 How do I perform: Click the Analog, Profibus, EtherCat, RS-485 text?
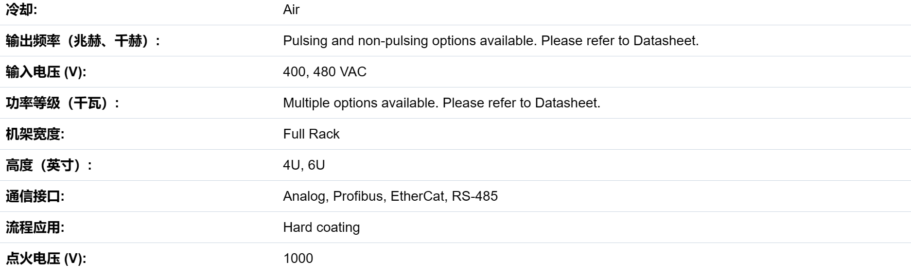(x=390, y=196)
